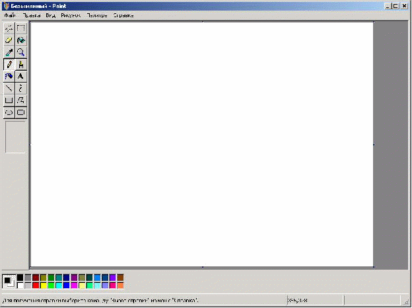The image size is (412, 308).
Task: Choose the bright yellow swatch
Action: click(x=44, y=286)
